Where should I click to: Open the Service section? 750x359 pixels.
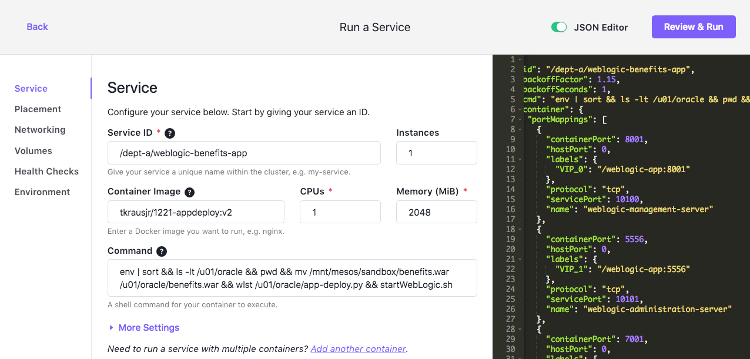[31, 89]
